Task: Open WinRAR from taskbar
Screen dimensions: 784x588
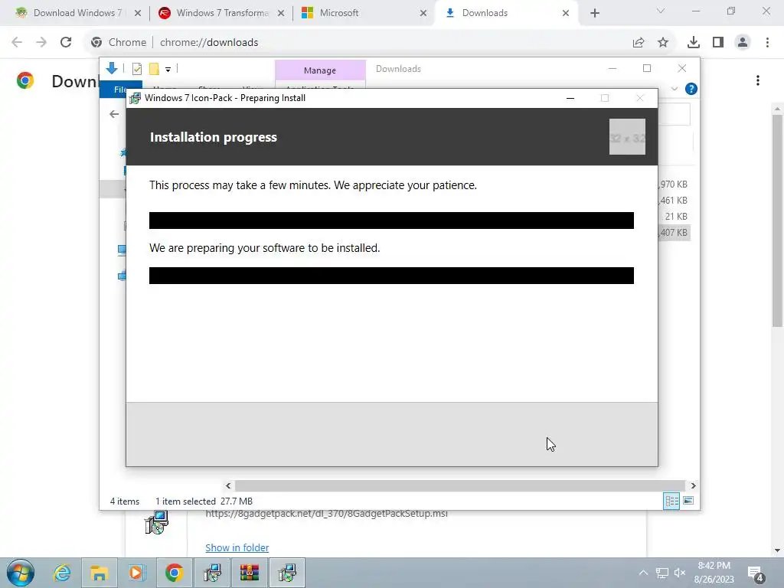Action: 249,573
